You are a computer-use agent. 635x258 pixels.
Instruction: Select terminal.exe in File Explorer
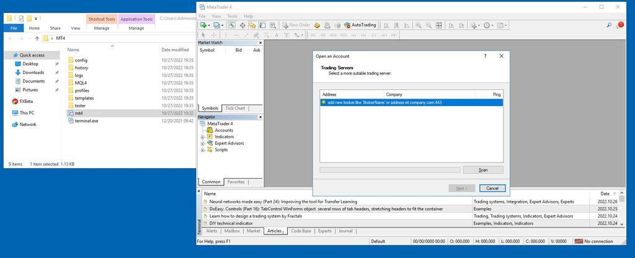click(x=86, y=121)
